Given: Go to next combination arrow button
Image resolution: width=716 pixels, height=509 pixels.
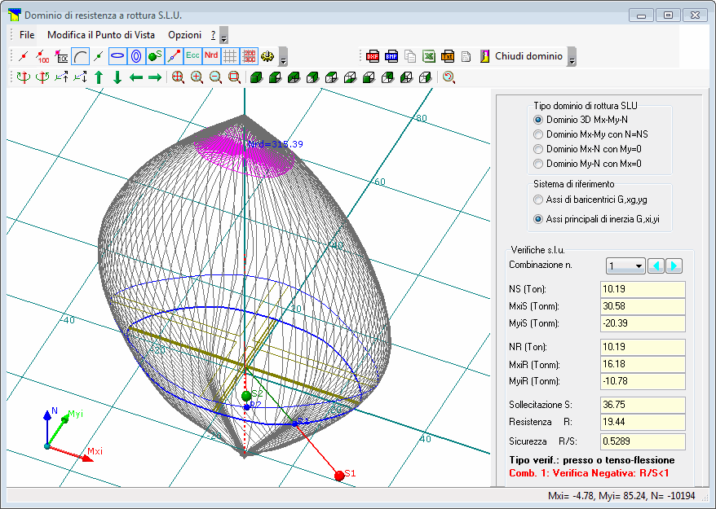Looking at the screenshot, I should tap(674, 265).
